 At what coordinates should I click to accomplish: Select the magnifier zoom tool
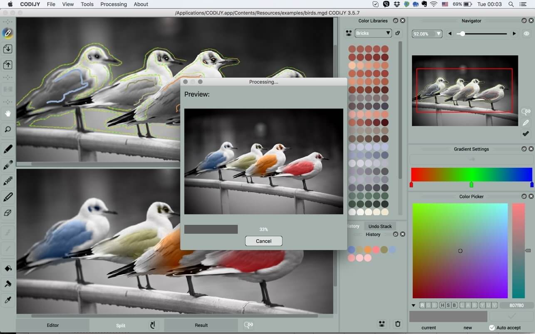(x=7, y=130)
